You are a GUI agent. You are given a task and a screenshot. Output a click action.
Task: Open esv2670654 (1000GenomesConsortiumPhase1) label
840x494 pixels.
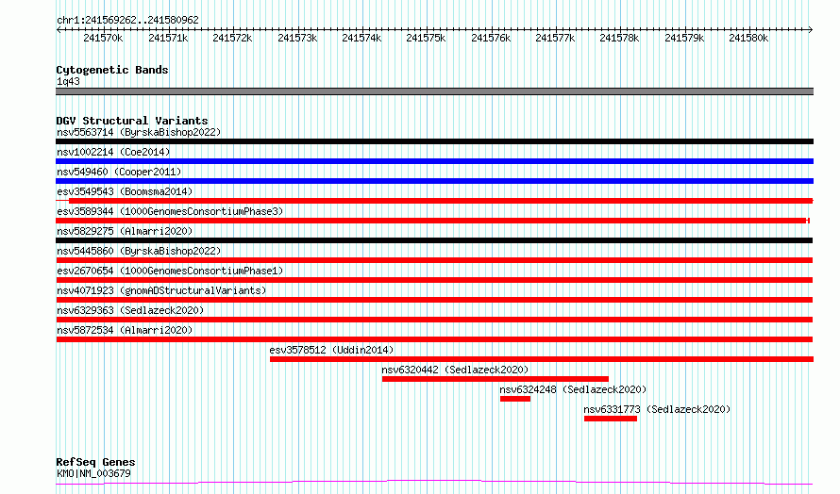tap(170, 271)
